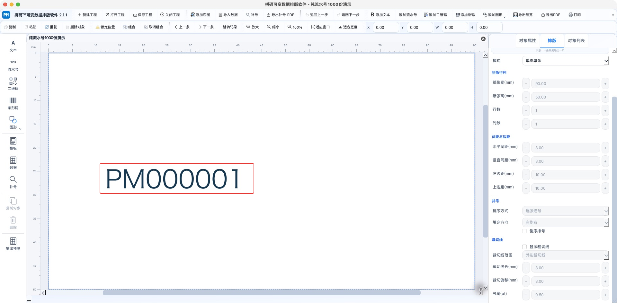Click 导入数据 import data

[228, 15]
